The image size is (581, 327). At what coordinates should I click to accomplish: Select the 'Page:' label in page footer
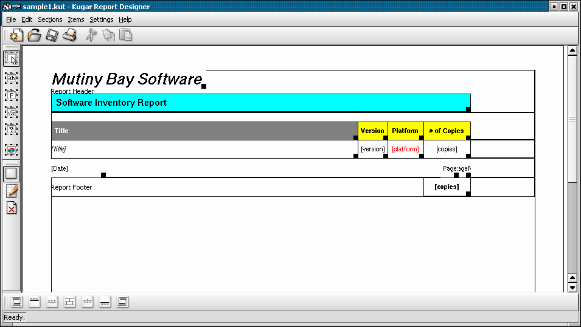pyautogui.click(x=450, y=168)
